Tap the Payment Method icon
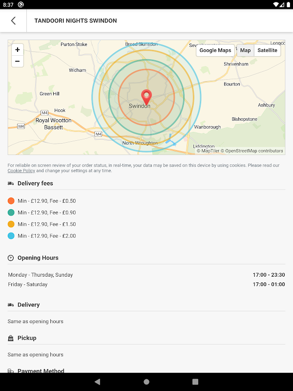The height and width of the screenshot is (391, 293). (11, 371)
